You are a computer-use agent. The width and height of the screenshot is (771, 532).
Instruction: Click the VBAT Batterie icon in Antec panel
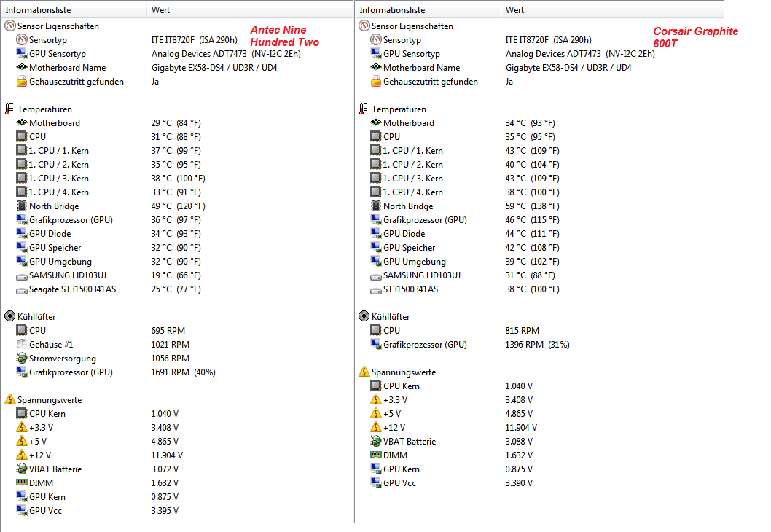[22, 469]
